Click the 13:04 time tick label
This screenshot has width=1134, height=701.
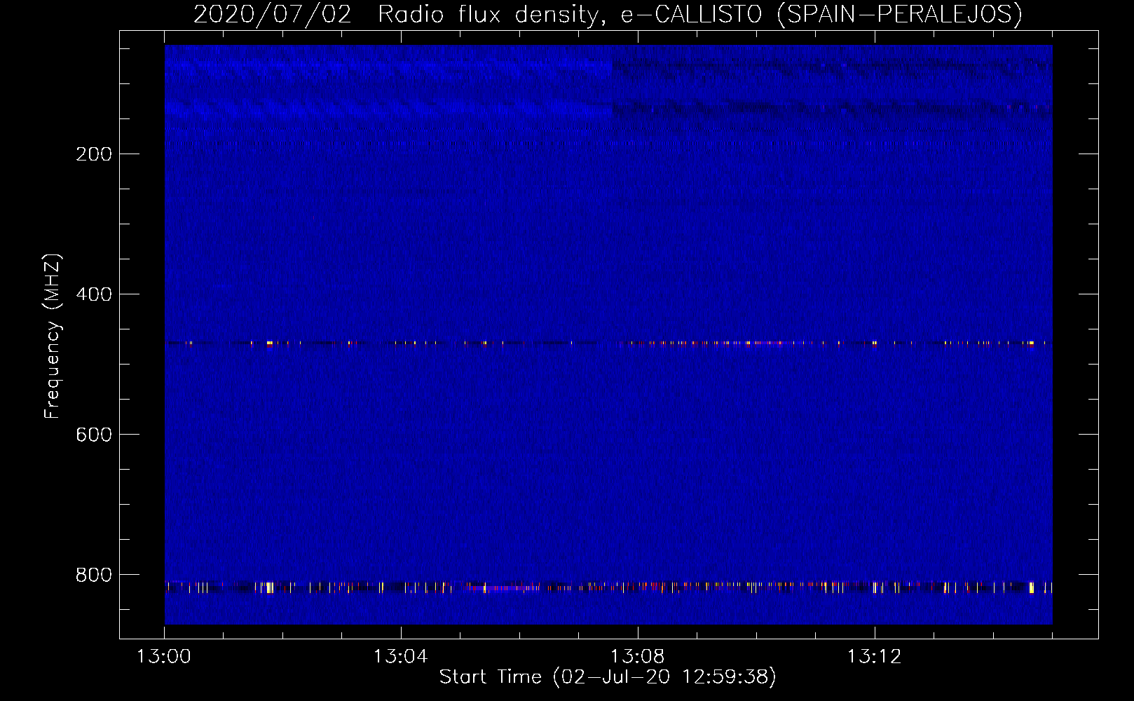coord(401,657)
